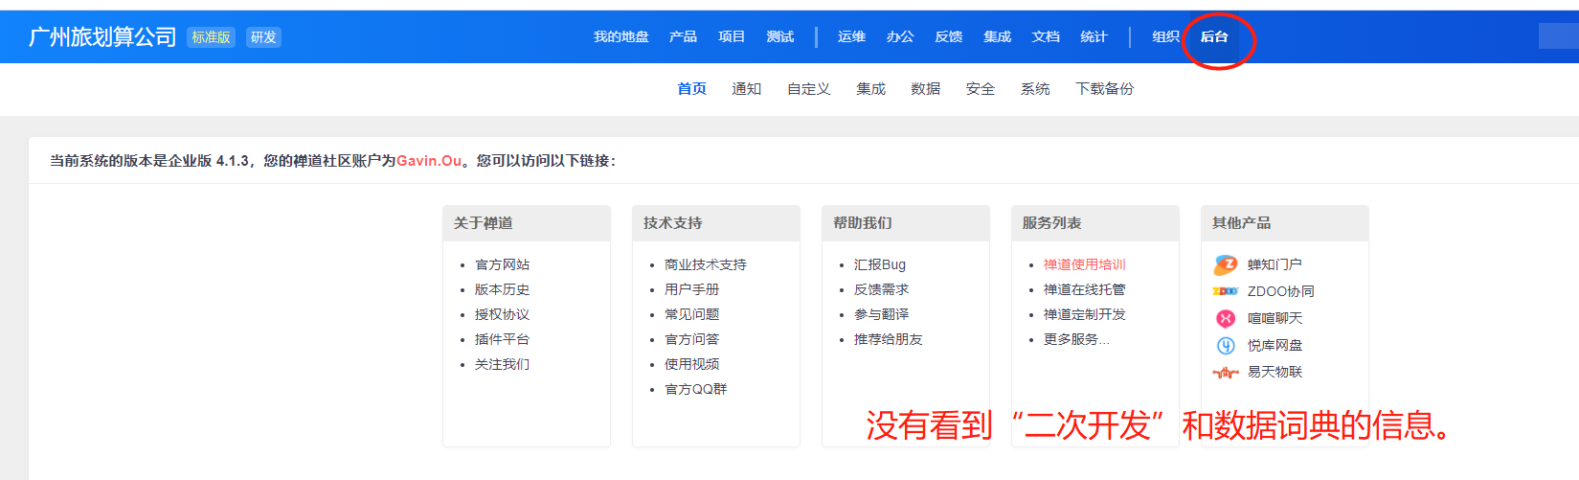
Task: Open the 官方问答 link
Action: tap(691, 339)
